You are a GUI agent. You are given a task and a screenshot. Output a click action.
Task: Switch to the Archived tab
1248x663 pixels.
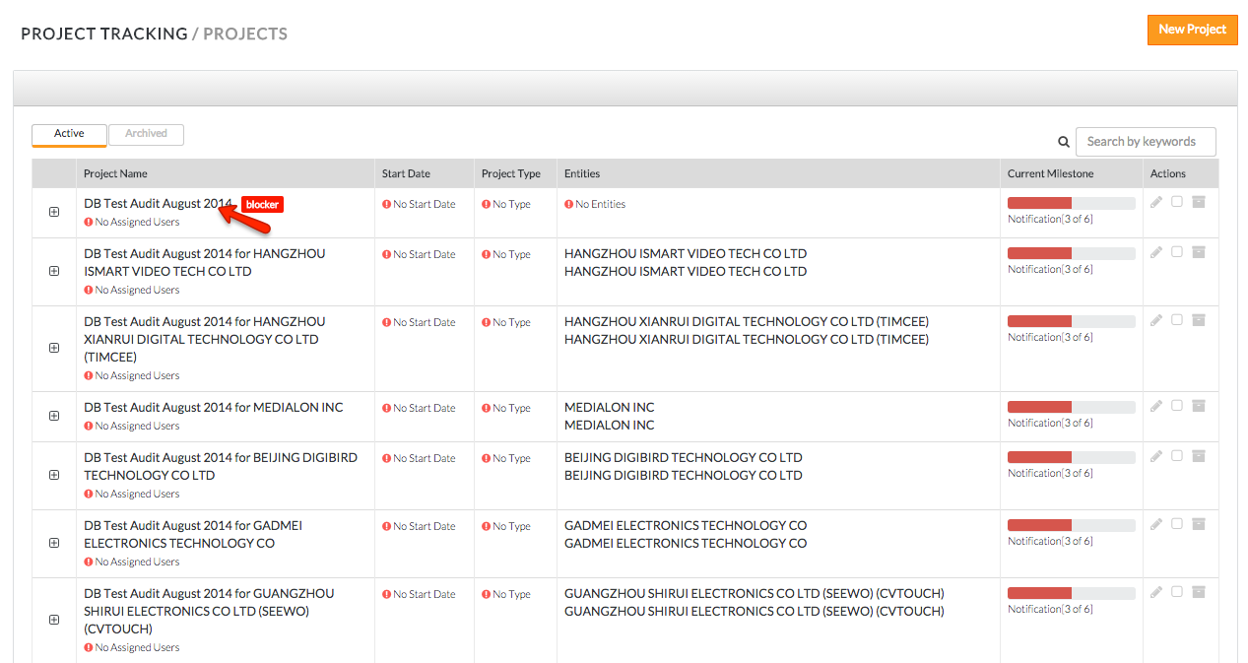pos(146,134)
